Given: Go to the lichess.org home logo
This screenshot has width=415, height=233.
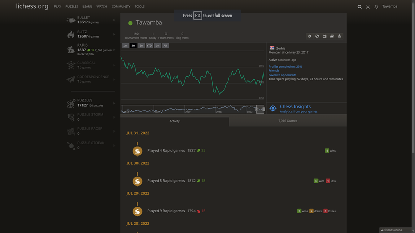Looking at the screenshot, I should 32,6.
